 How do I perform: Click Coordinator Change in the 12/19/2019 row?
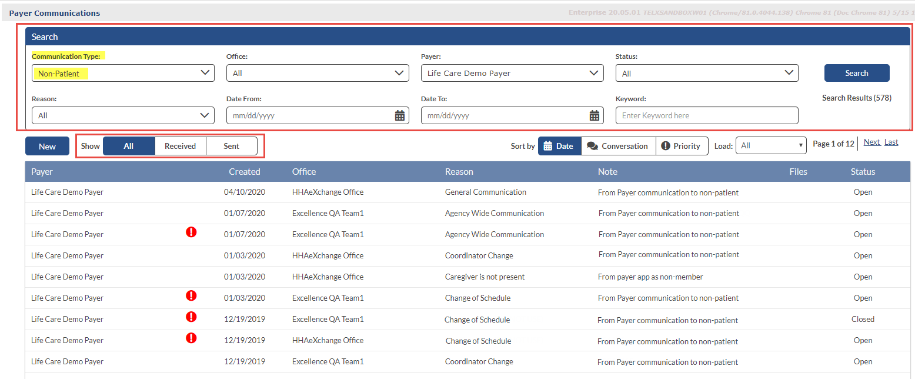[x=479, y=361]
